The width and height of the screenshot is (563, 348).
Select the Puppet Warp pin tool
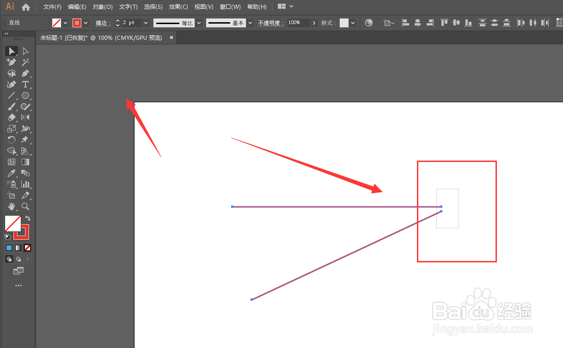(25, 140)
